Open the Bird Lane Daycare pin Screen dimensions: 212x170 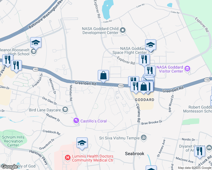(65, 110)
